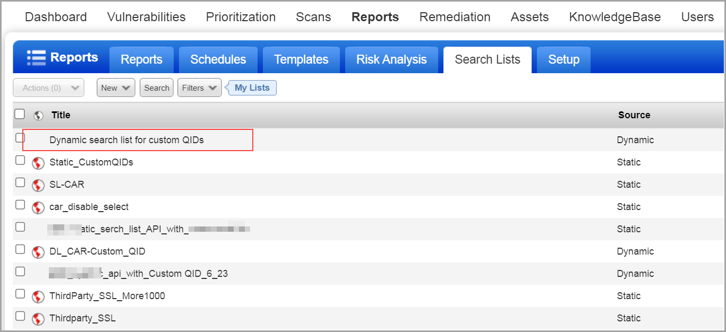
Task: Select the checkbox for Dynamic search list row
Action: (20, 138)
